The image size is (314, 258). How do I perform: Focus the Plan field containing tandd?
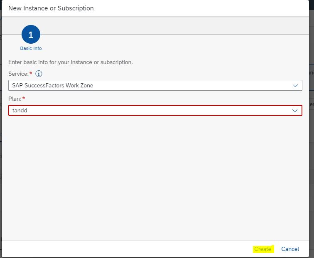155,110
